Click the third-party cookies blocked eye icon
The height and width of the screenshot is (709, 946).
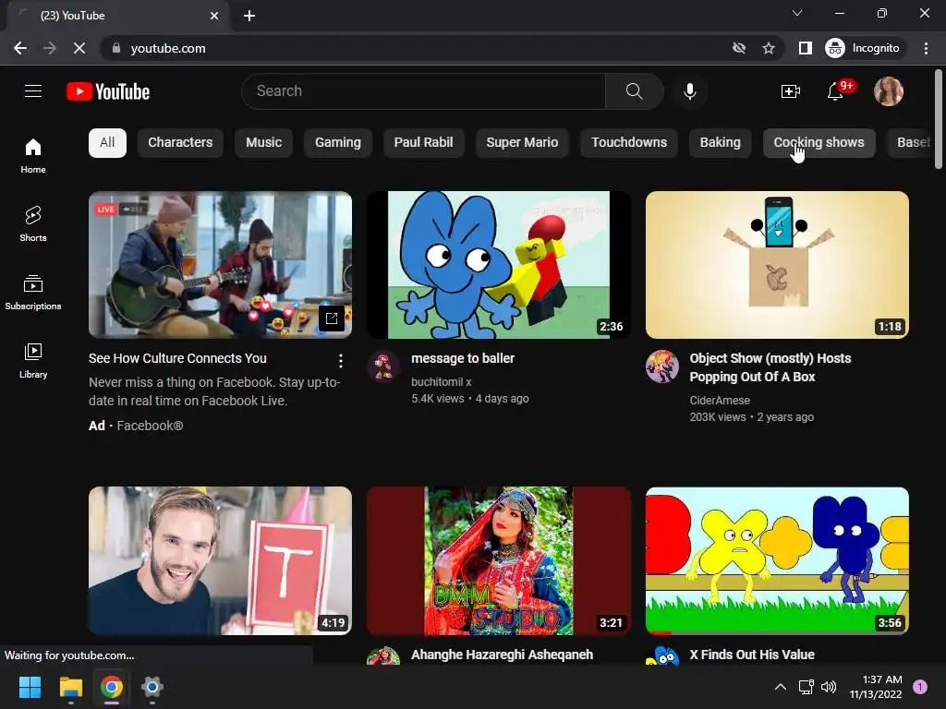pyautogui.click(x=738, y=48)
